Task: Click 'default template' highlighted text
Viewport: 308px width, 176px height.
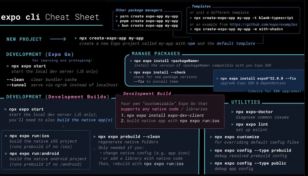Action: click(236, 44)
